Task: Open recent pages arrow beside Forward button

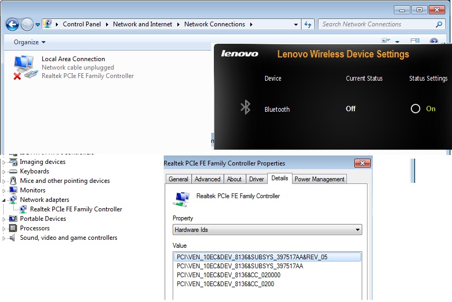Action: point(38,25)
